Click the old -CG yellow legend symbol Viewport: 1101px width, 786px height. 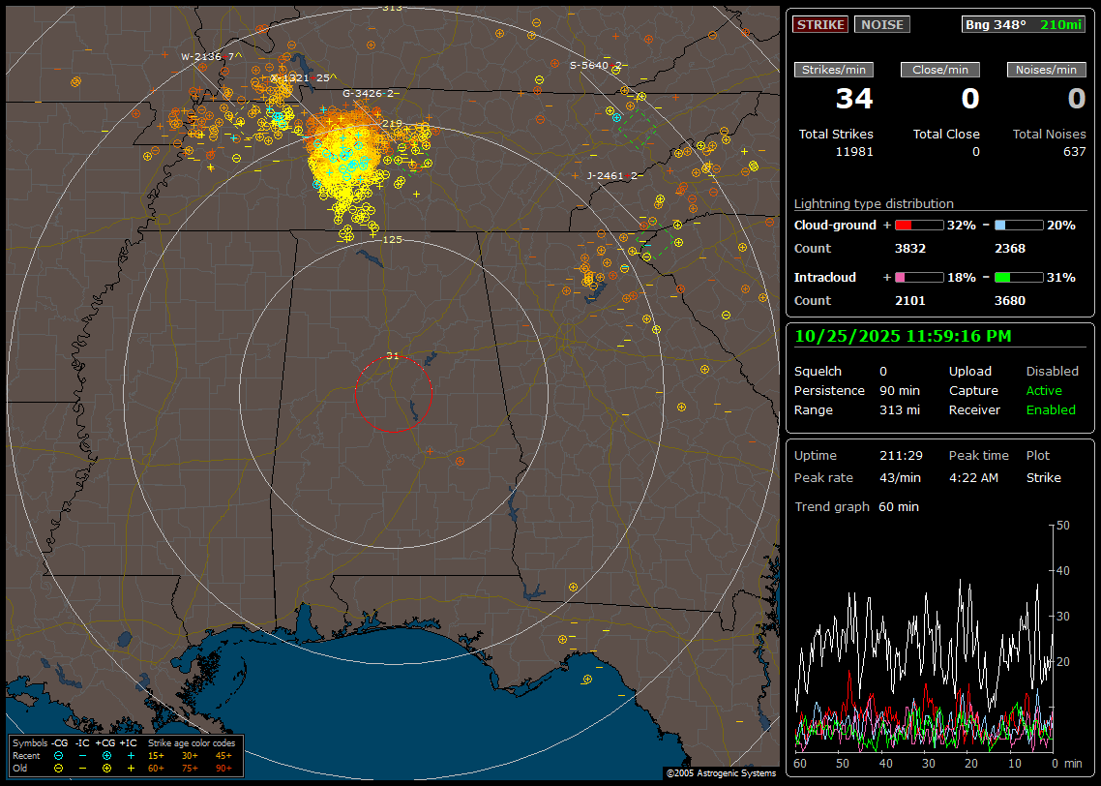coord(59,768)
